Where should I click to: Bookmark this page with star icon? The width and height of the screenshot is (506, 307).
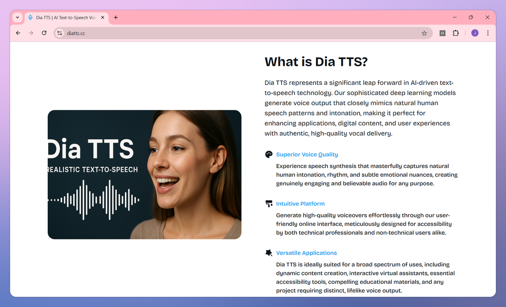pos(424,33)
